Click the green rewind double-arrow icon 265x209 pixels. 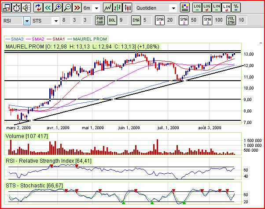click(48, 8)
